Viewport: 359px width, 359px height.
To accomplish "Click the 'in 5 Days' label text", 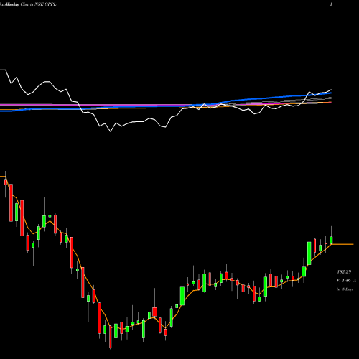I will pyautogui.click(x=345, y=289).
